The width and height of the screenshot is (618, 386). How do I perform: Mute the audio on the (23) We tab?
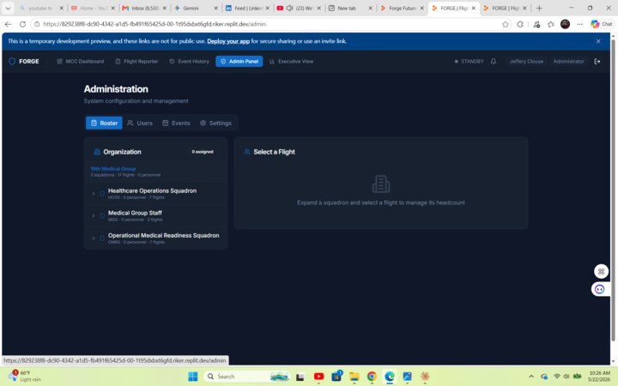[x=290, y=8]
